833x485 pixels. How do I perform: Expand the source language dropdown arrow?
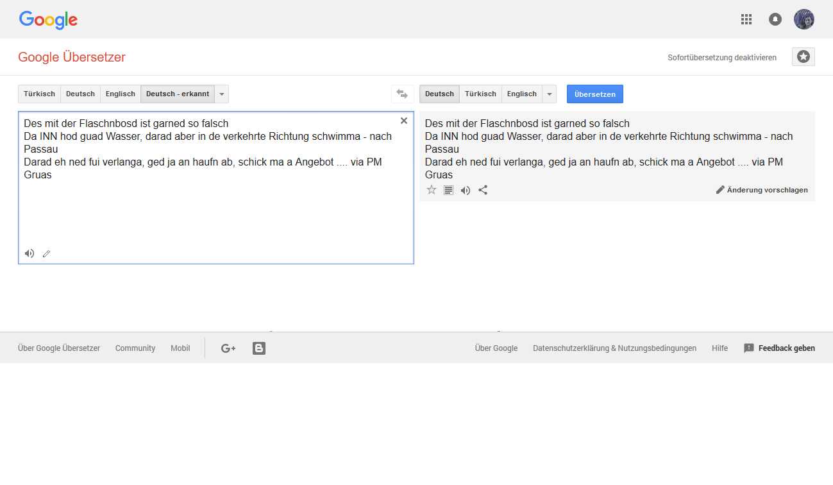point(221,94)
